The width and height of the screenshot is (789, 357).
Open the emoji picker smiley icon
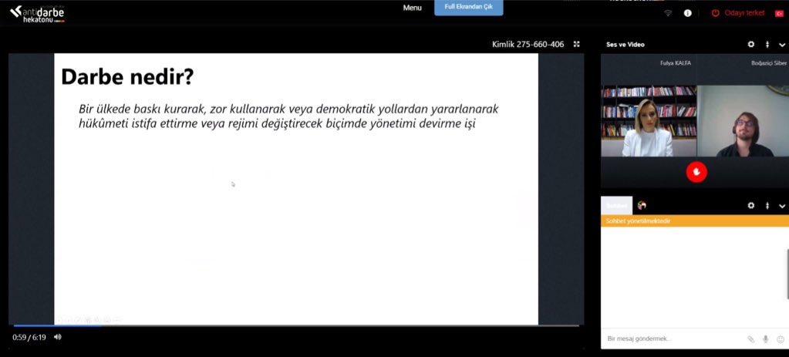point(781,339)
